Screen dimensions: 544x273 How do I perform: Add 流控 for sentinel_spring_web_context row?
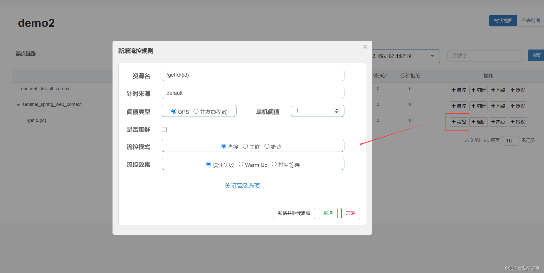(459, 106)
